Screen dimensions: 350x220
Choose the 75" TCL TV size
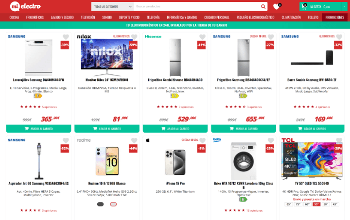pos(298,204)
